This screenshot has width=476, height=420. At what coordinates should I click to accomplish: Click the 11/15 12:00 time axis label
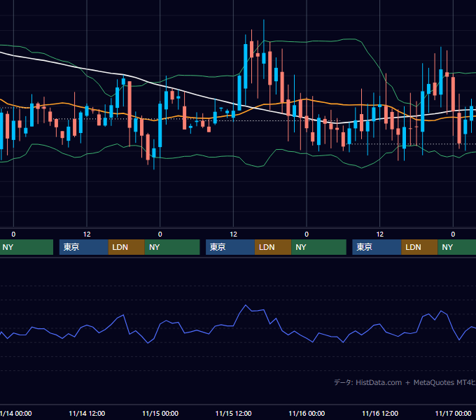pyautogui.click(x=233, y=413)
